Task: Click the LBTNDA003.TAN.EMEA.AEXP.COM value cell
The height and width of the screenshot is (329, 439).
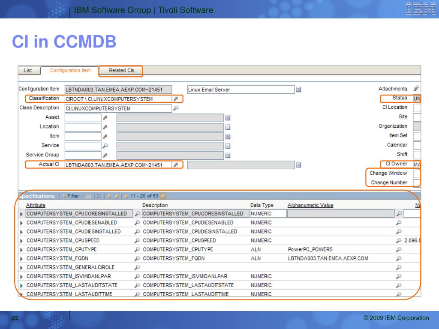Action: [328, 258]
